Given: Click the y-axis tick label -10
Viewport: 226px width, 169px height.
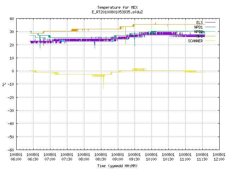Looking at the screenshot, I should pyautogui.click(x=11, y=84).
